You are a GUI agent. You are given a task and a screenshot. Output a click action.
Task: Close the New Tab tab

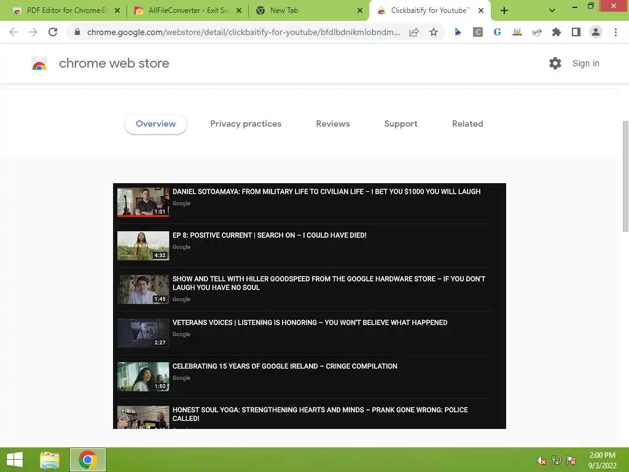click(x=360, y=10)
